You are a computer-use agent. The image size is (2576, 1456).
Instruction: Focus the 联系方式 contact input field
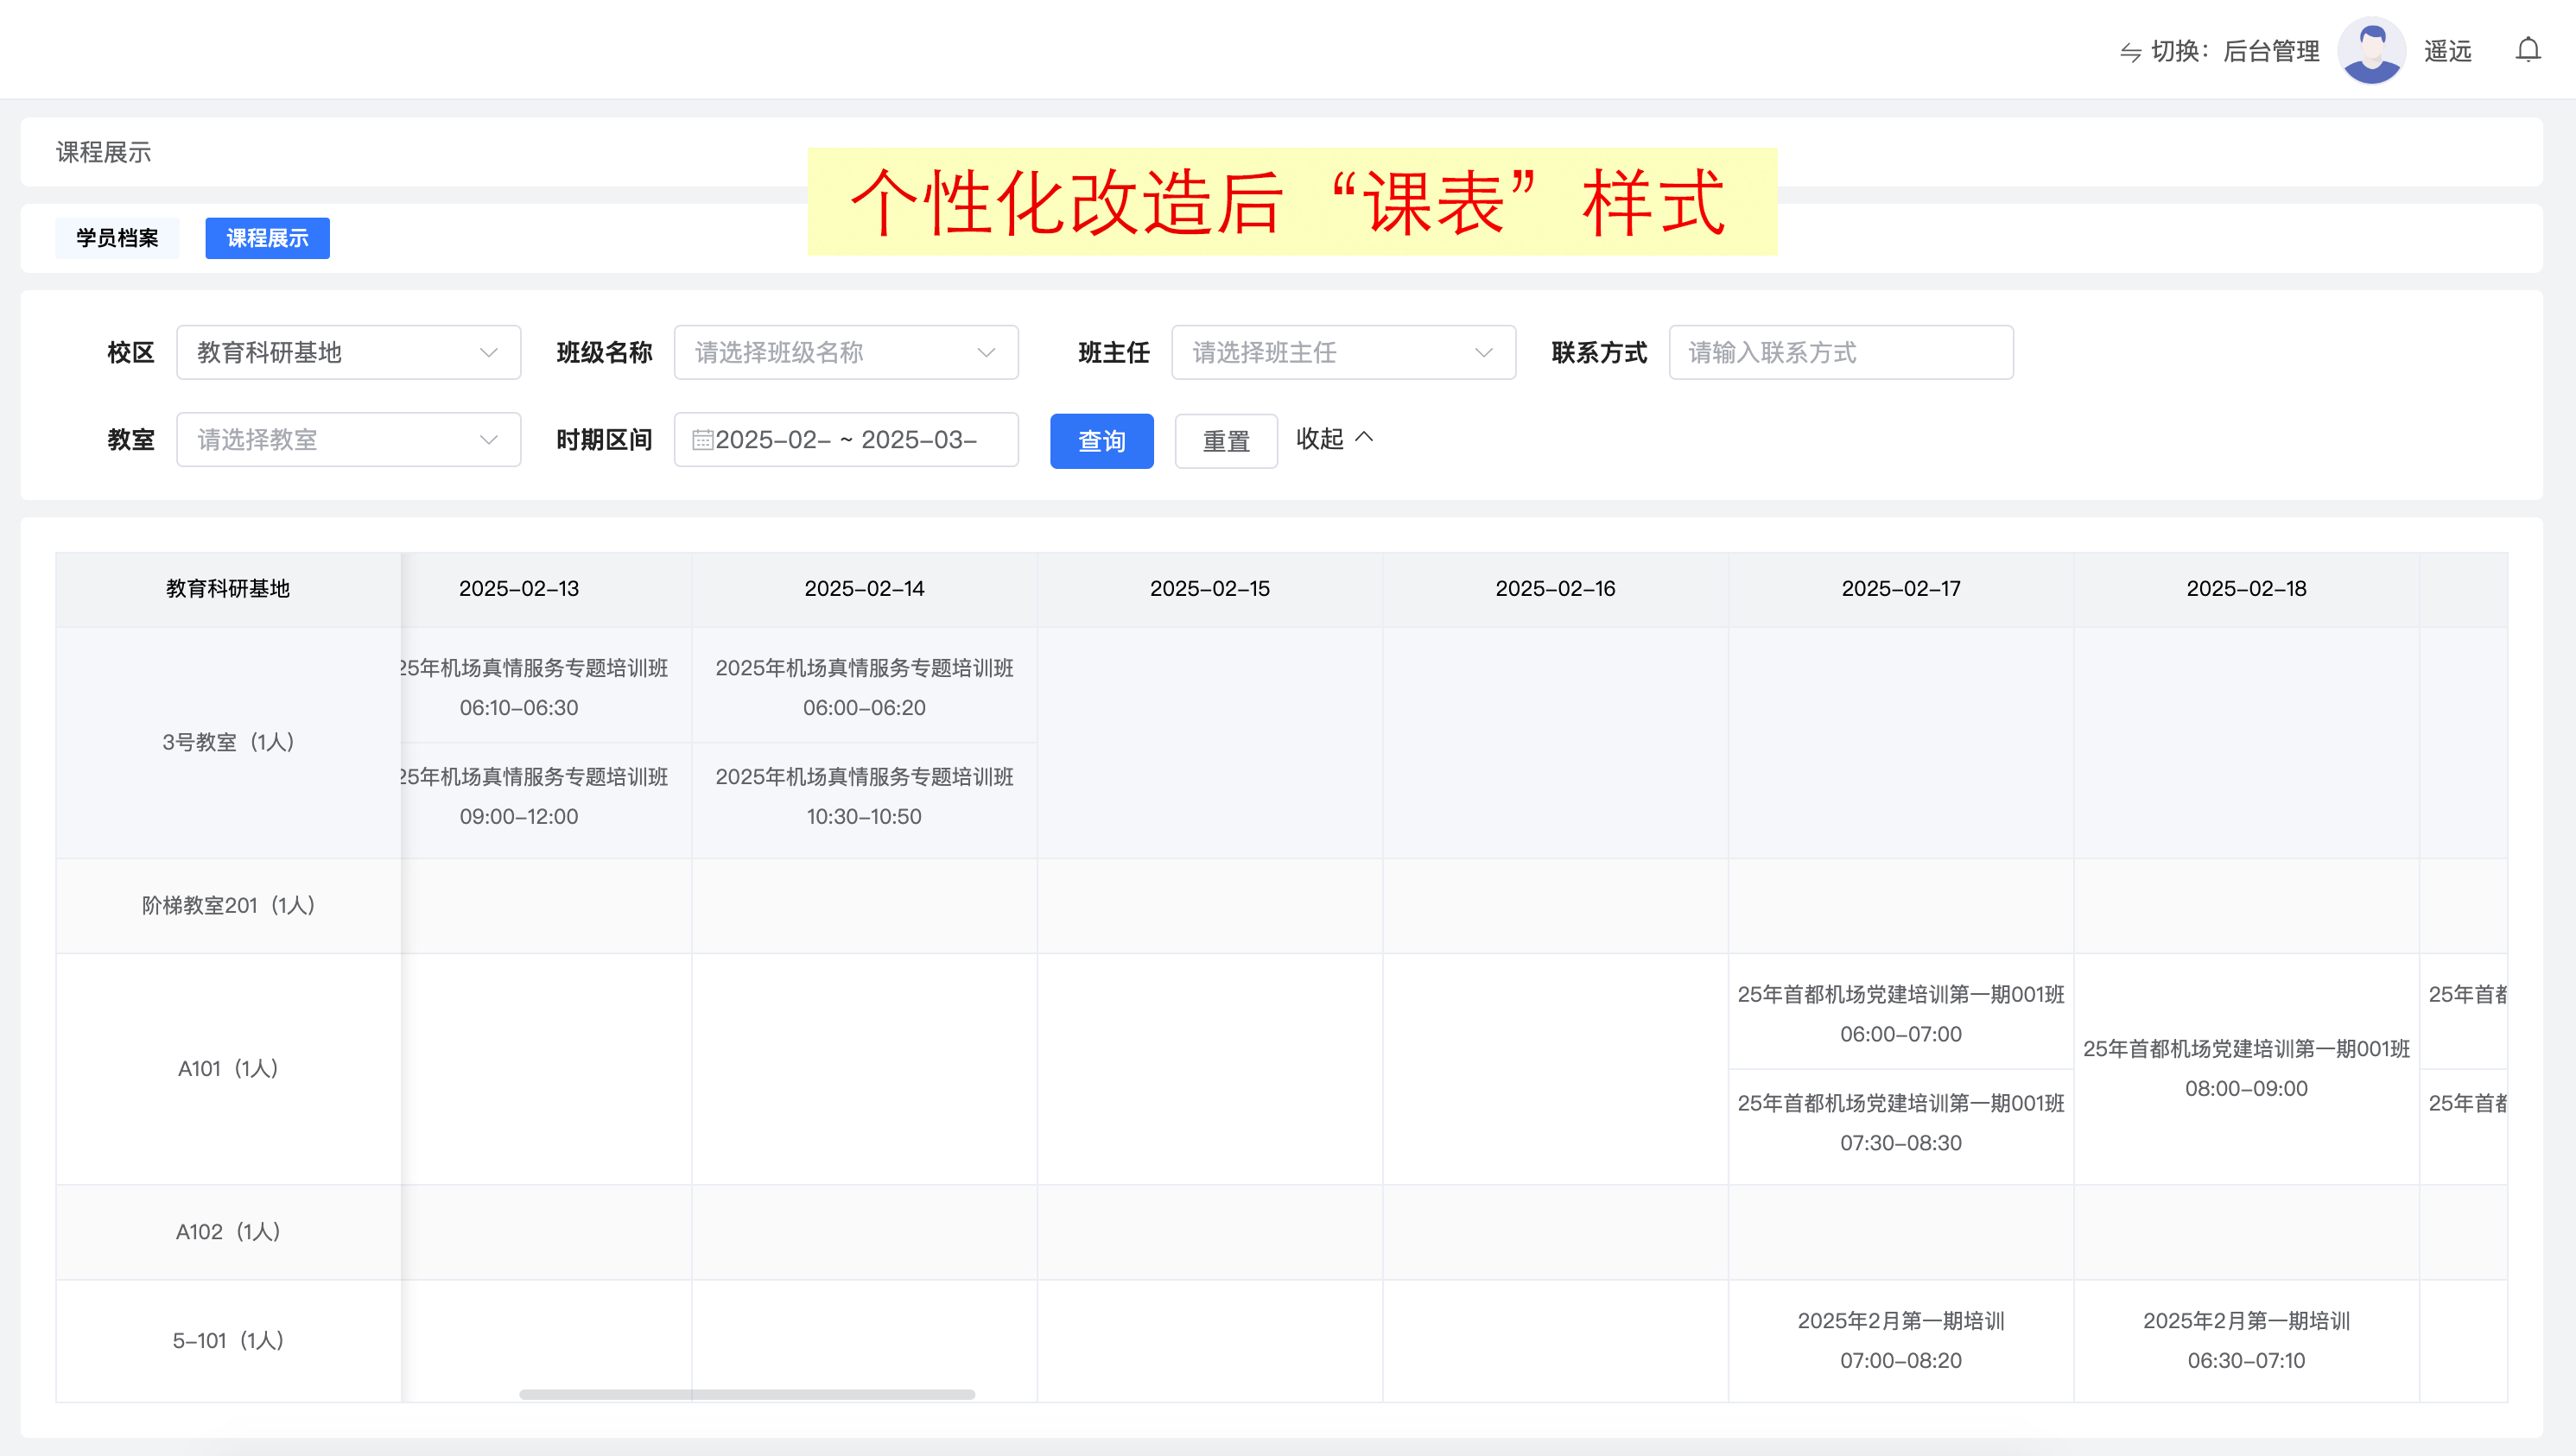click(1840, 352)
